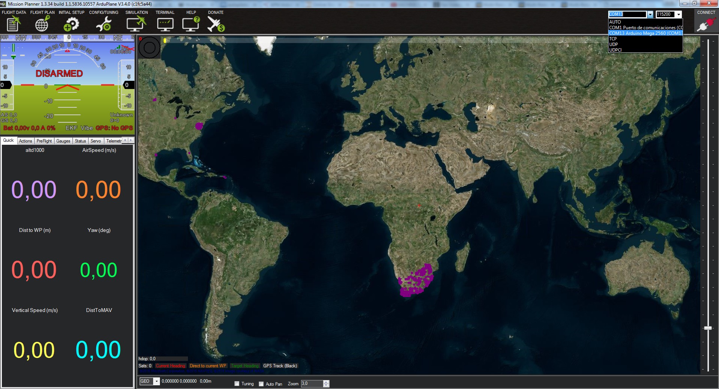Select AUTO in the port list
719x389 pixels.
(615, 22)
